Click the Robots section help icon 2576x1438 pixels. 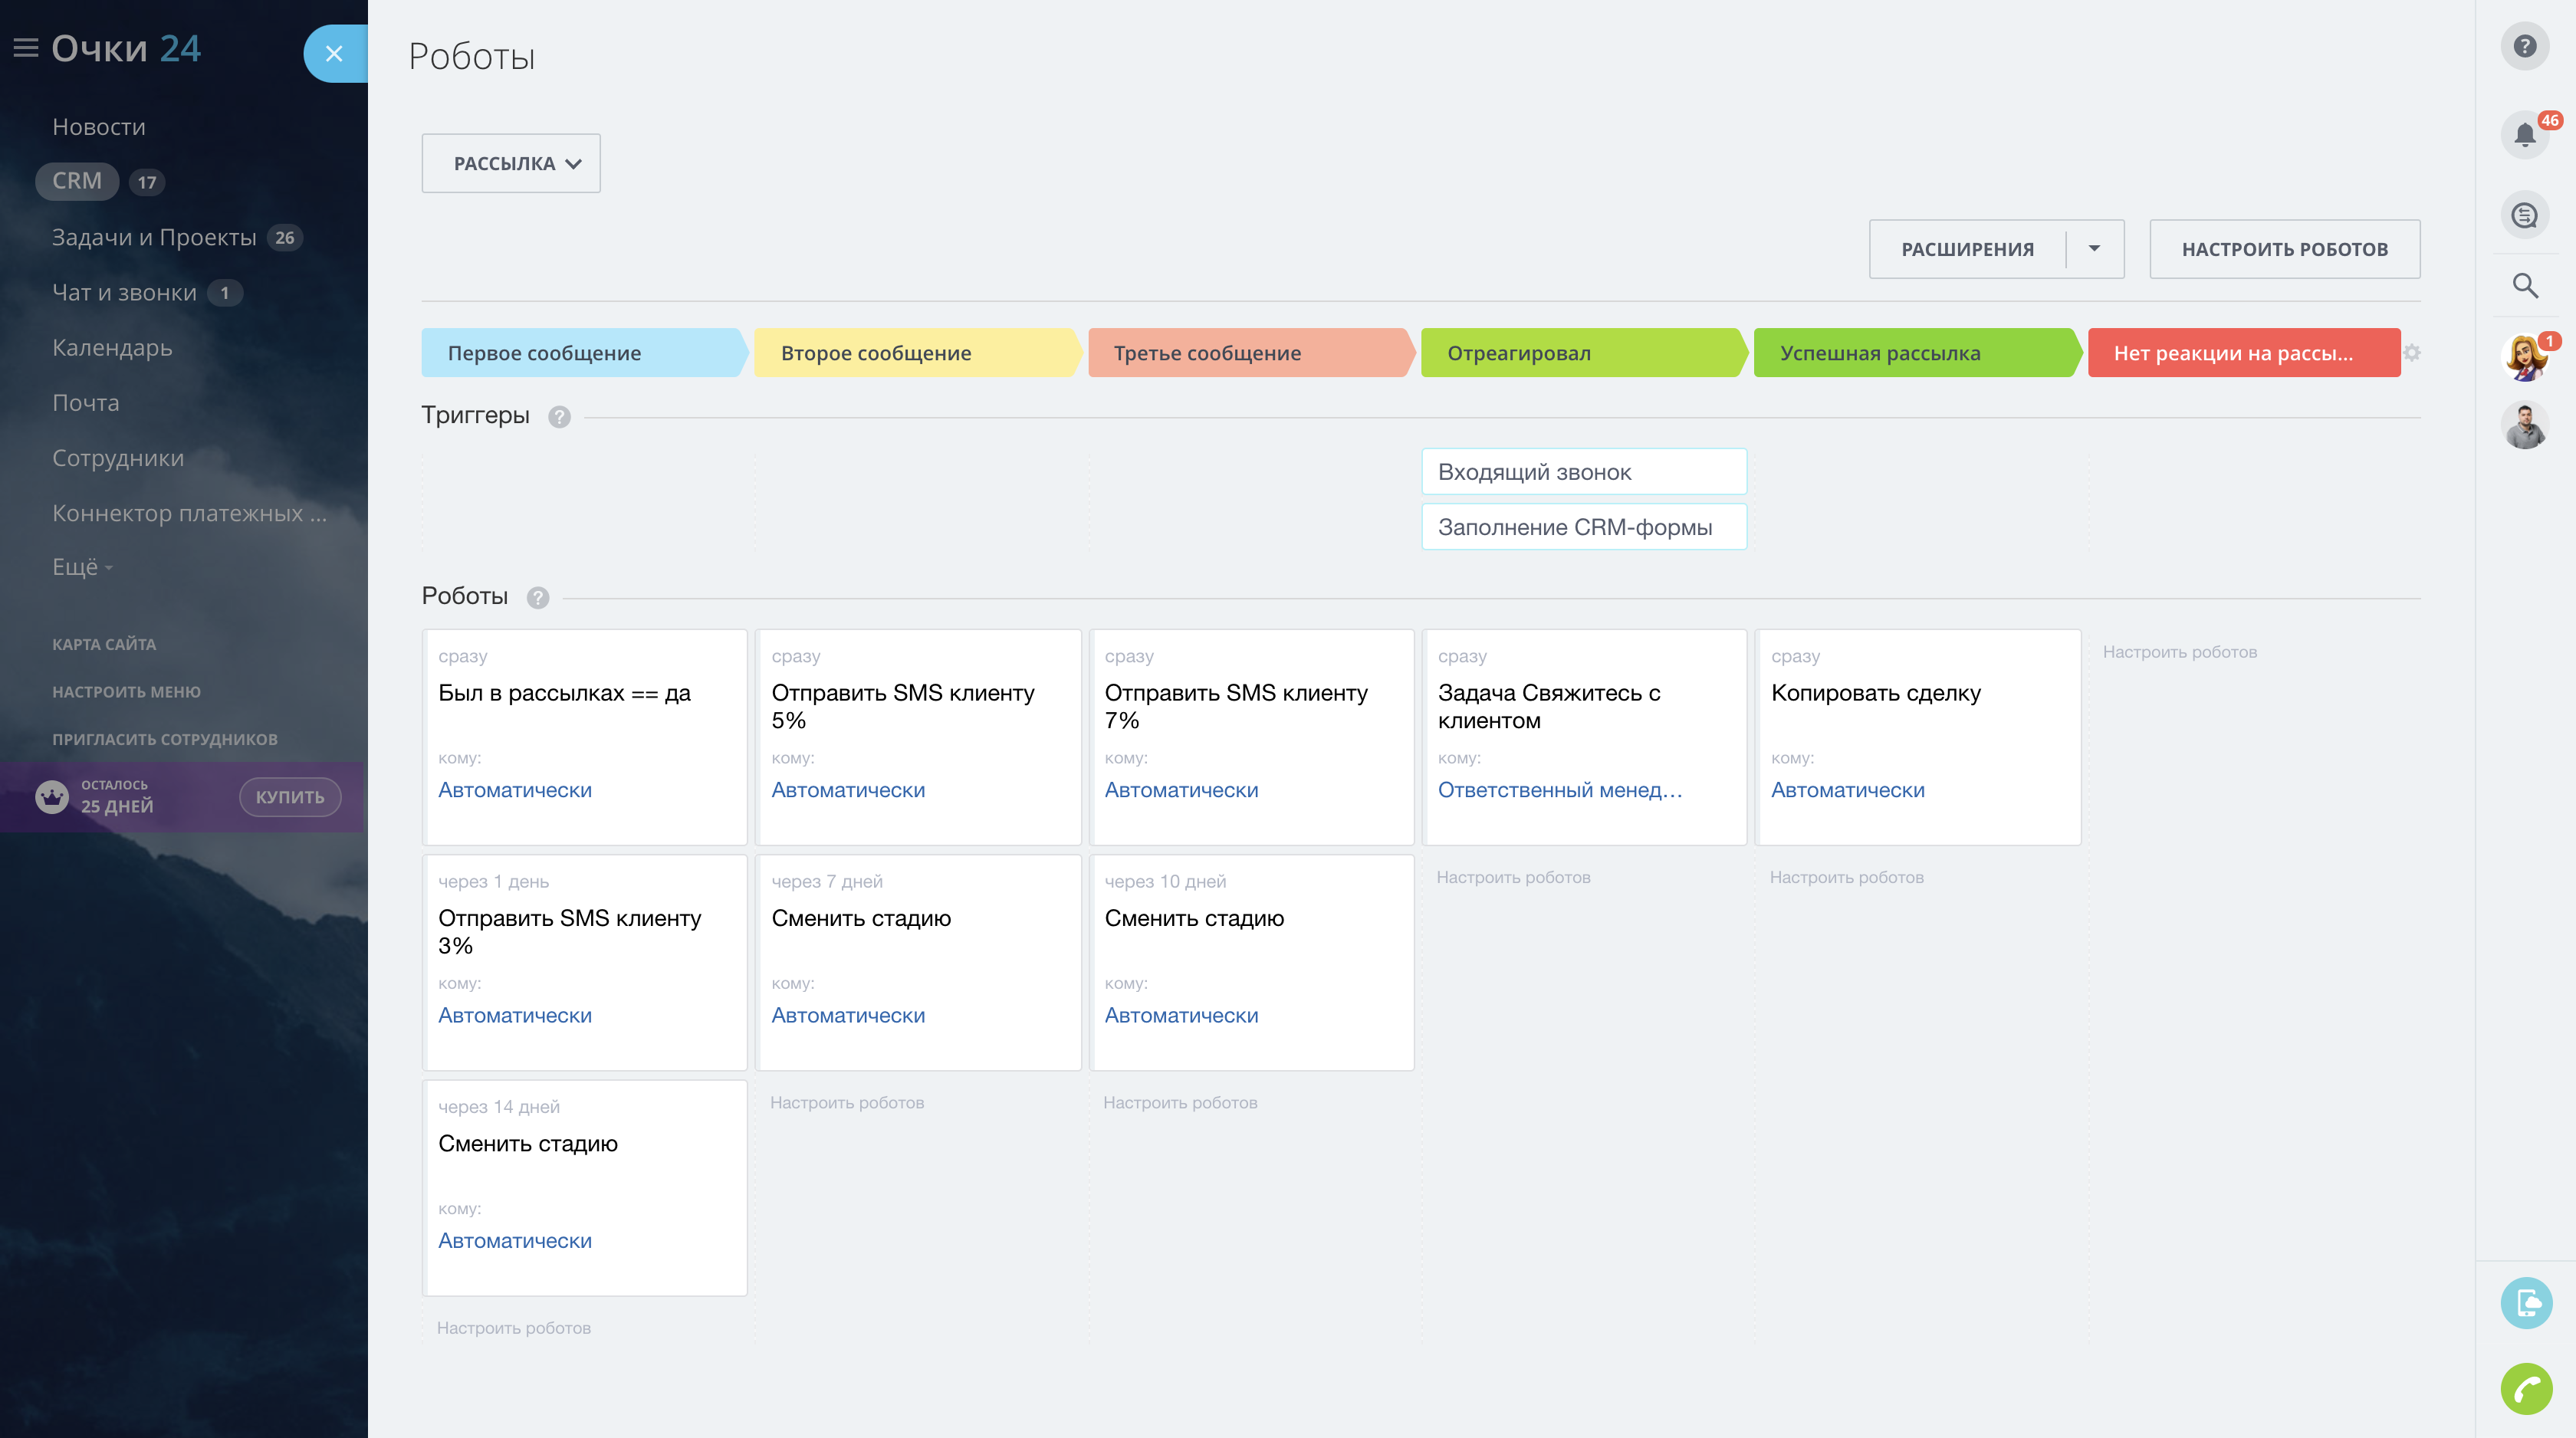(538, 598)
